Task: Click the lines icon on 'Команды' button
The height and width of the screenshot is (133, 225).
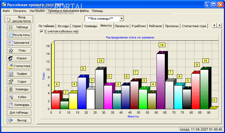Action: click(x=11, y=89)
